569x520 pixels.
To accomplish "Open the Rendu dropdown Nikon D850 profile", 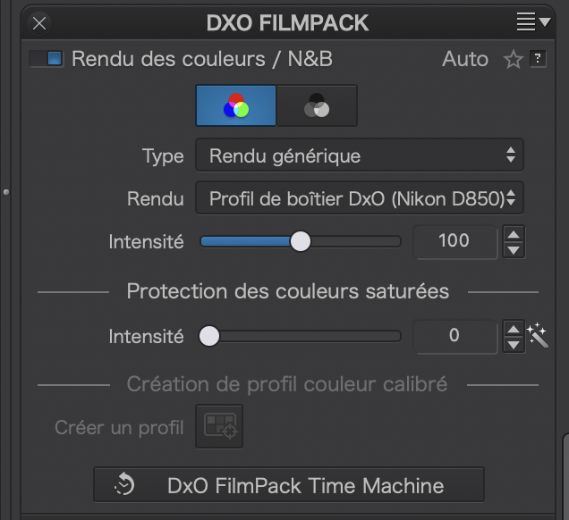I will pos(360,197).
